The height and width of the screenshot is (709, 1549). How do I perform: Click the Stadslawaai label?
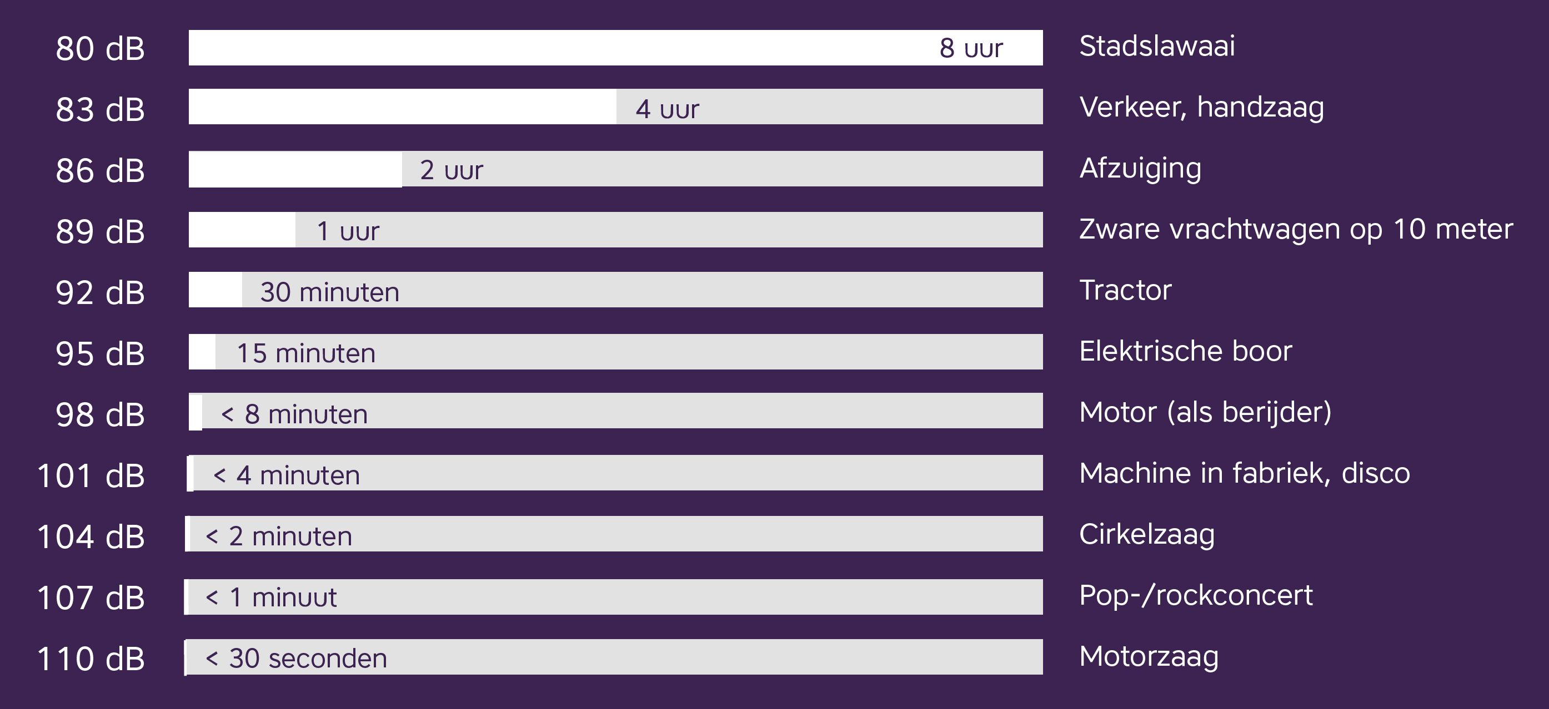click(x=1156, y=46)
